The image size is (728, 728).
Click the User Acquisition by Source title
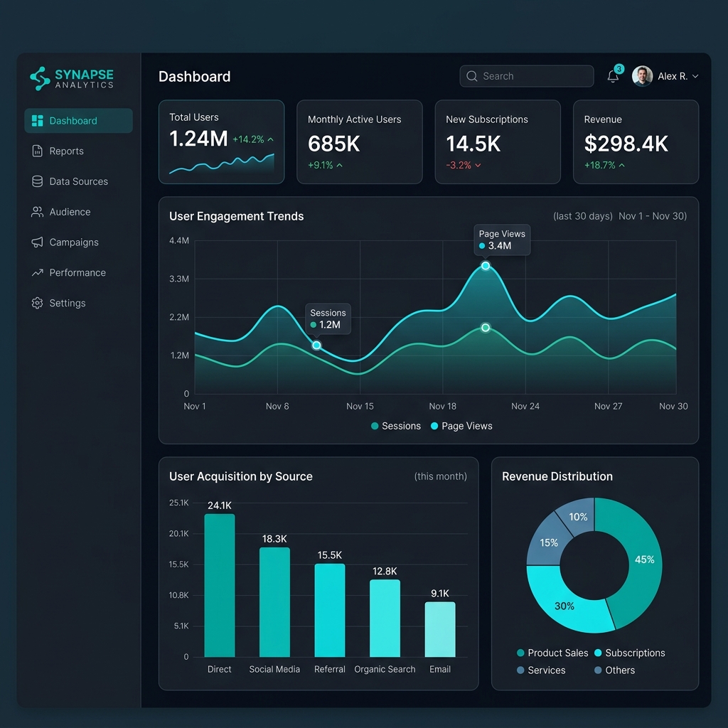click(240, 476)
